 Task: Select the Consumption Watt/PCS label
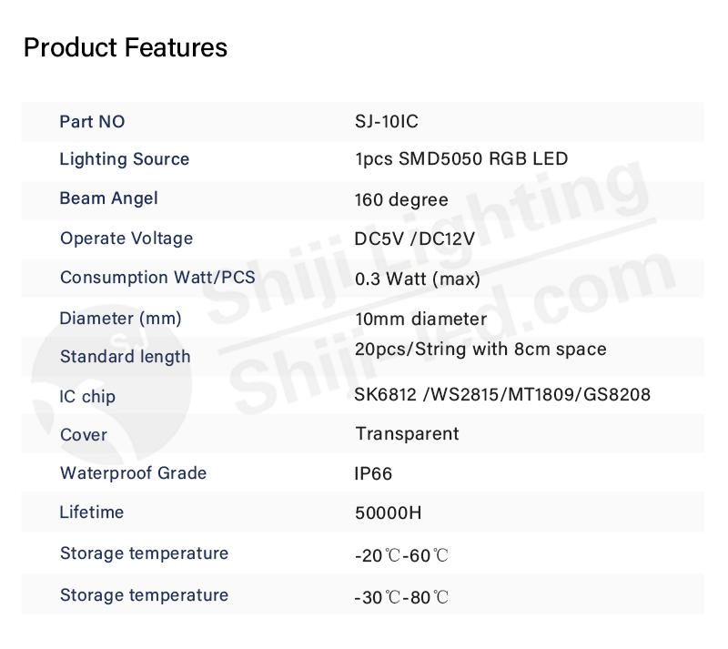pos(157,278)
